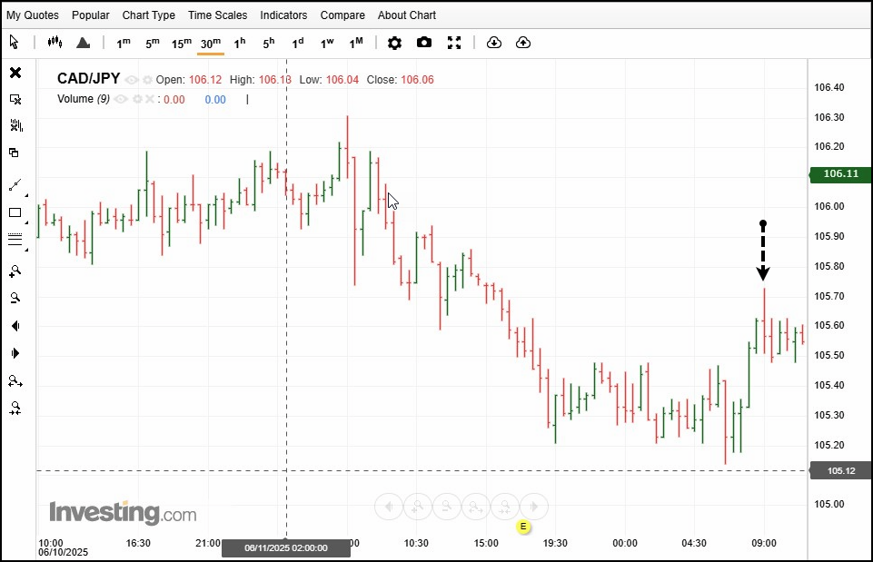Click the remove-all-drawings icon in the sidebar
Viewport: 873px width, 562px height.
pos(15,126)
